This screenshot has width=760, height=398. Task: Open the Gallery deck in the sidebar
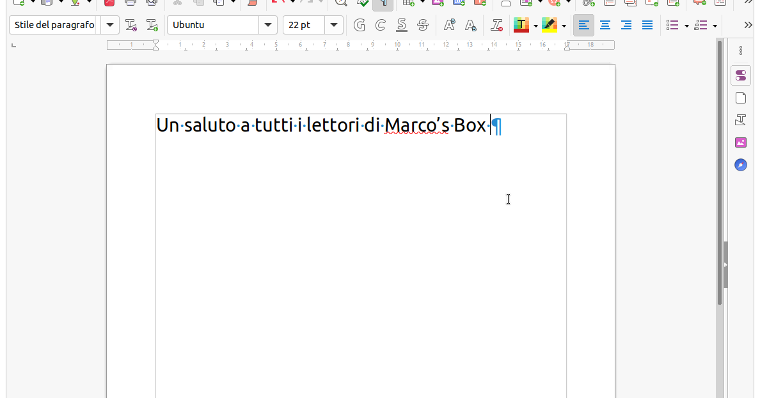click(740, 142)
